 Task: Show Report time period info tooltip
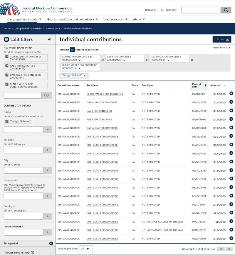pos(32,253)
